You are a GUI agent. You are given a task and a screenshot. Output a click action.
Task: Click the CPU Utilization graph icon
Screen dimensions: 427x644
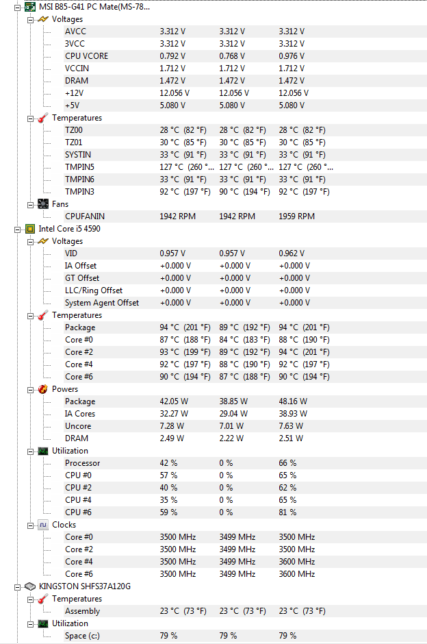pos(43,451)
